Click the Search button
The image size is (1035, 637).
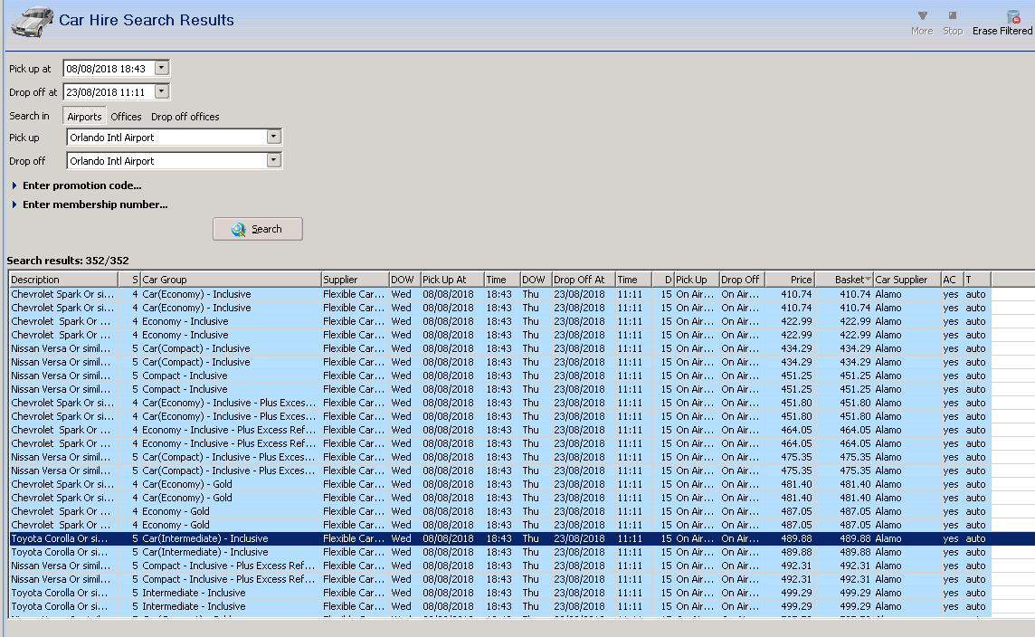[258, 229]
